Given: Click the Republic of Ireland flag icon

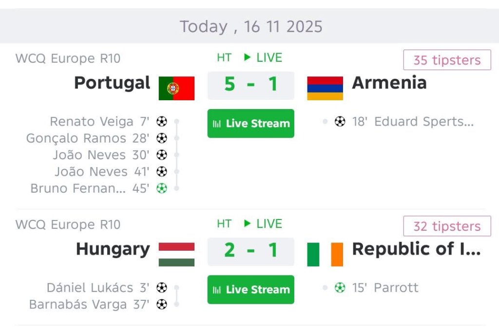Looking at the screenshot, I should (x=325, y=255).
